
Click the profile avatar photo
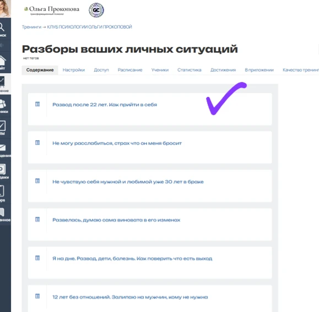(x=6, y=8)
